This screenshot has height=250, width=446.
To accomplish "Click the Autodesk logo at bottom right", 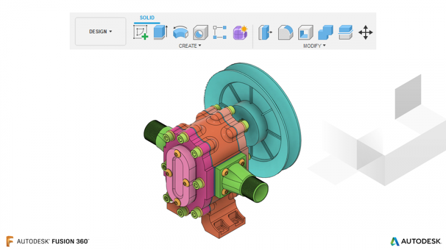I will click(x=415, y=241).
